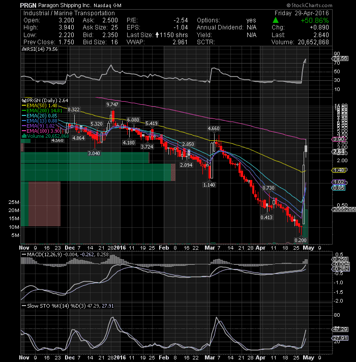
Task: Click the 1.140 low price annotation
Action: click(209, 185)
